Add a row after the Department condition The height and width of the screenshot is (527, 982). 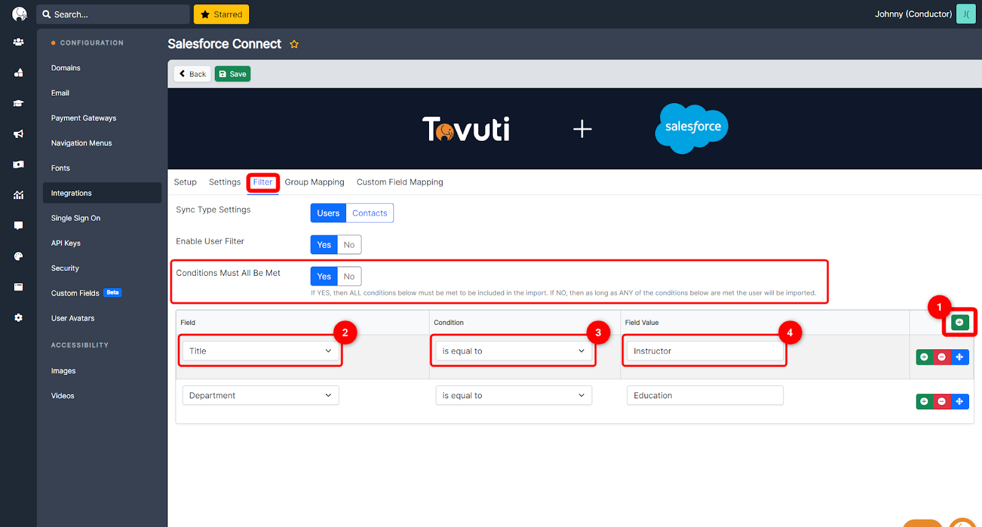click(x=924, y=401)
